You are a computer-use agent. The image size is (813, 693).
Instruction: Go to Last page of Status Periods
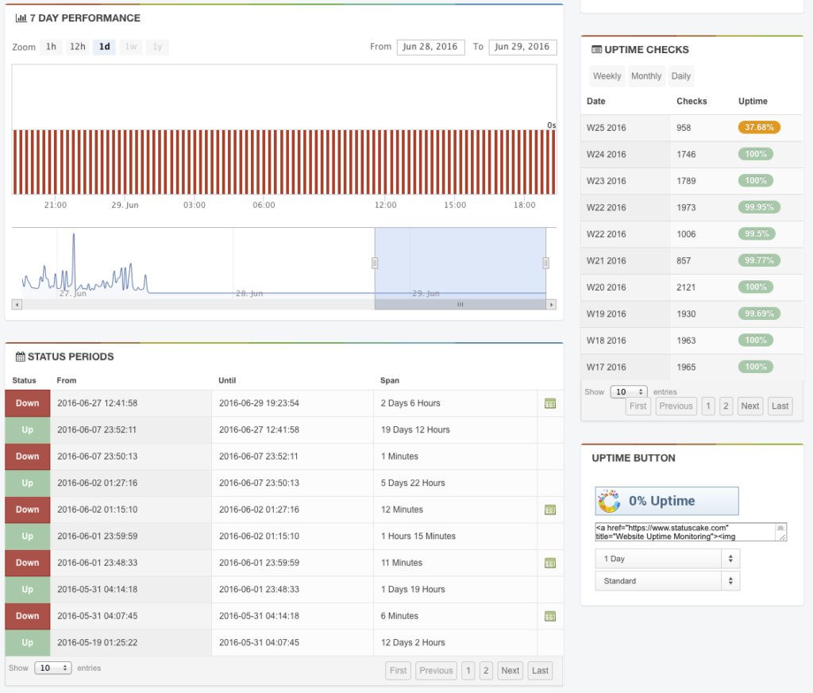tap(540, 671)
